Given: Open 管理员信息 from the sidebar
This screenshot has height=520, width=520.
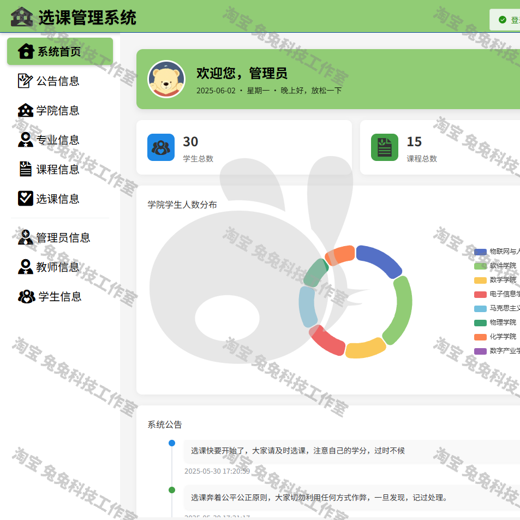Looking at the screenshot, I should click(x=60, y=237).
